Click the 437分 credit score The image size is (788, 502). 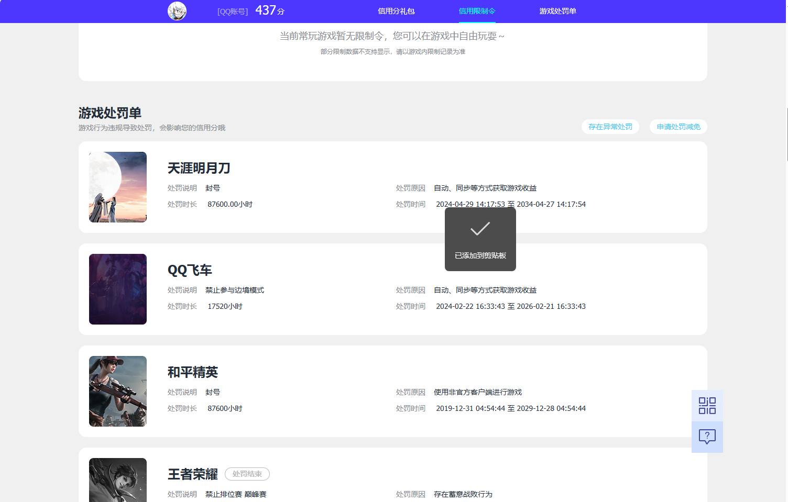coord(269,10)
